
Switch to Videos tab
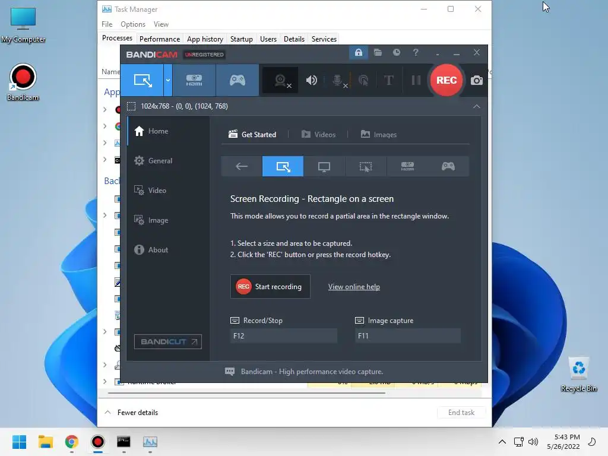[x=318, y=135]
